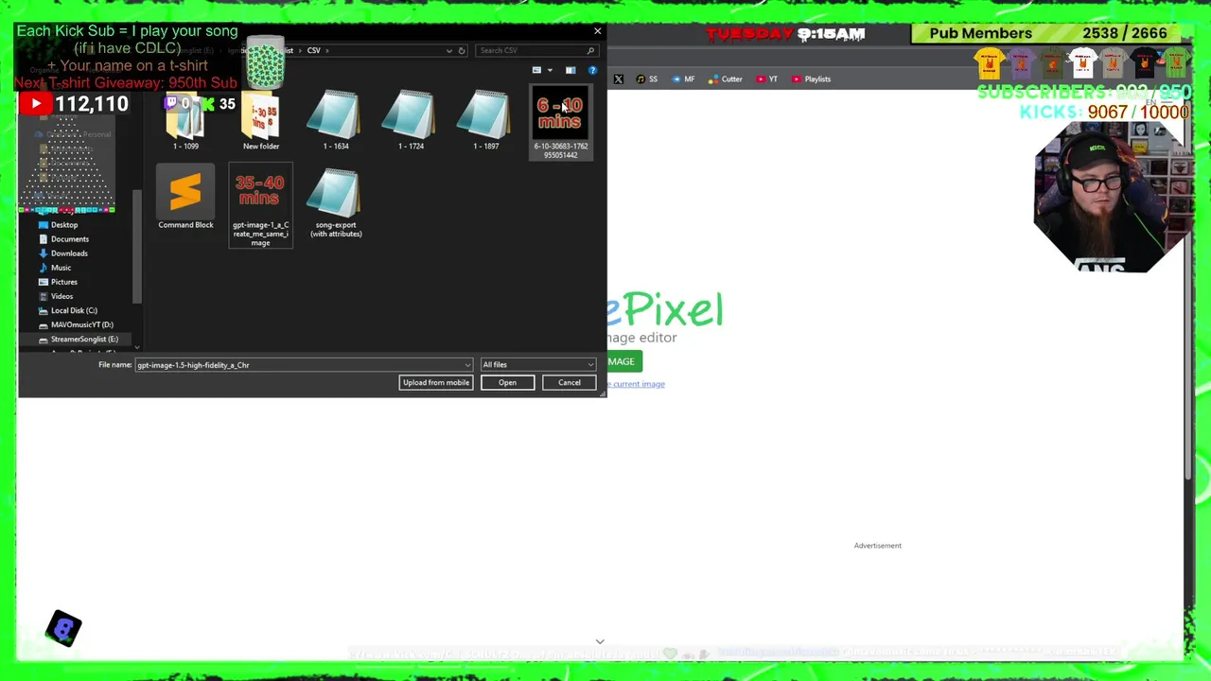Open the Cutter bookmark in browser
The width and height of the screenshot is (1211, 681).
tap(726, 79)
